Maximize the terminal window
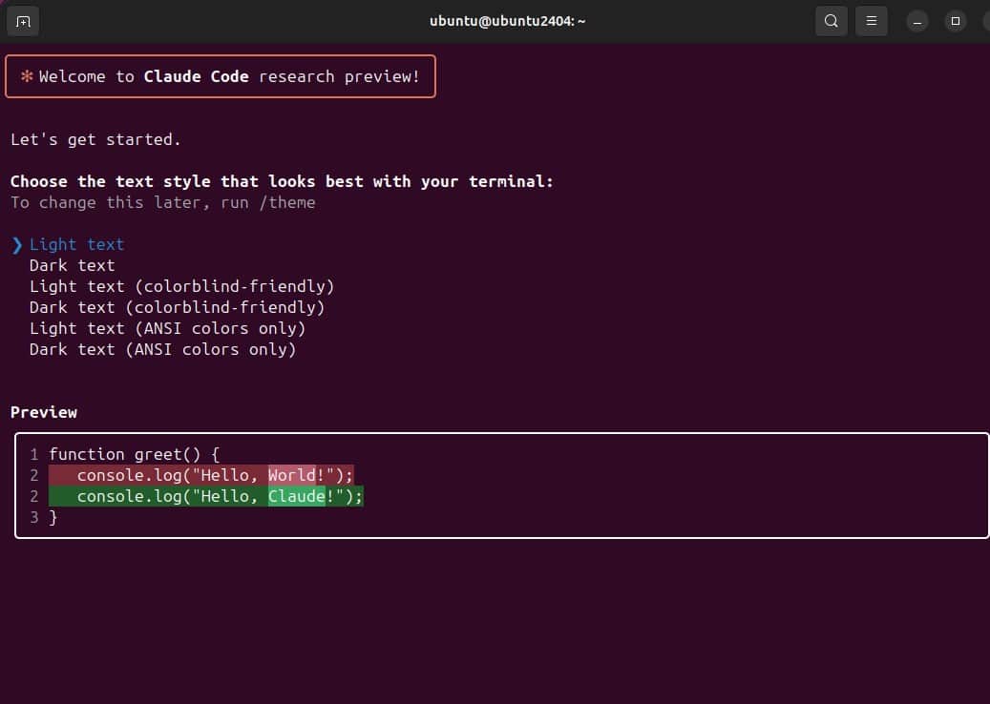 click(x=956, y=21)
